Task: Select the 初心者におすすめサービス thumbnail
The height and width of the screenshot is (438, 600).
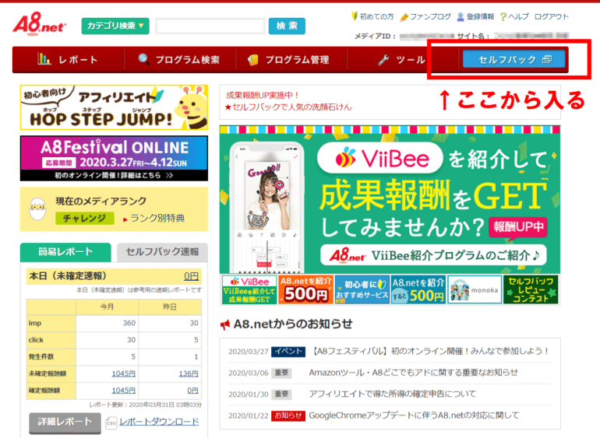Action: point(362,289)
